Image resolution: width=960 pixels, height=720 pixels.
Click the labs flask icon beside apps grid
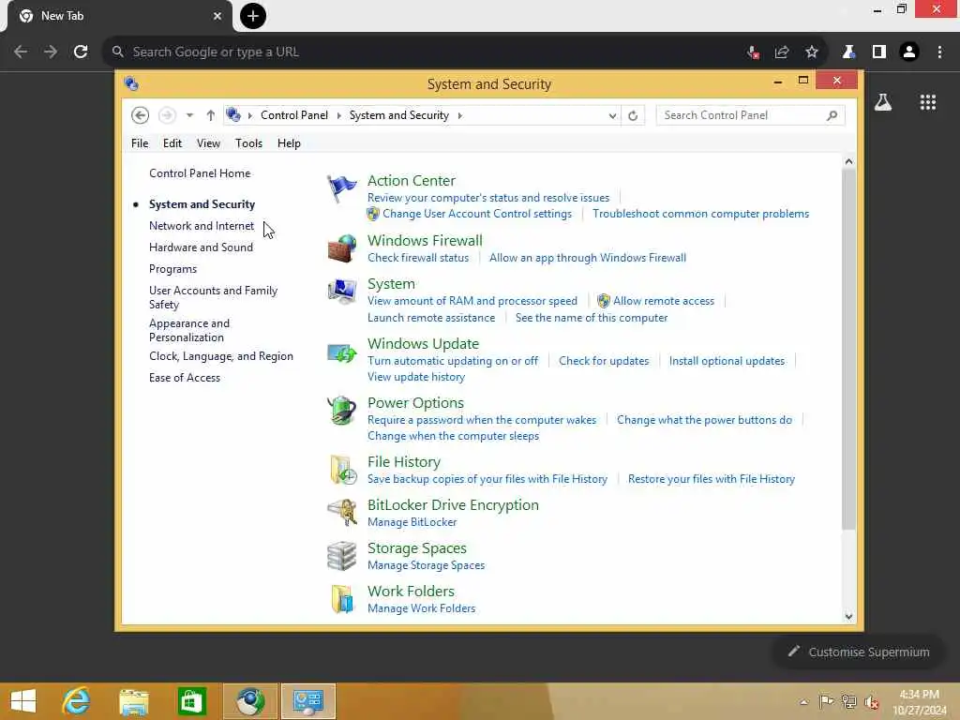click(883, 102)
